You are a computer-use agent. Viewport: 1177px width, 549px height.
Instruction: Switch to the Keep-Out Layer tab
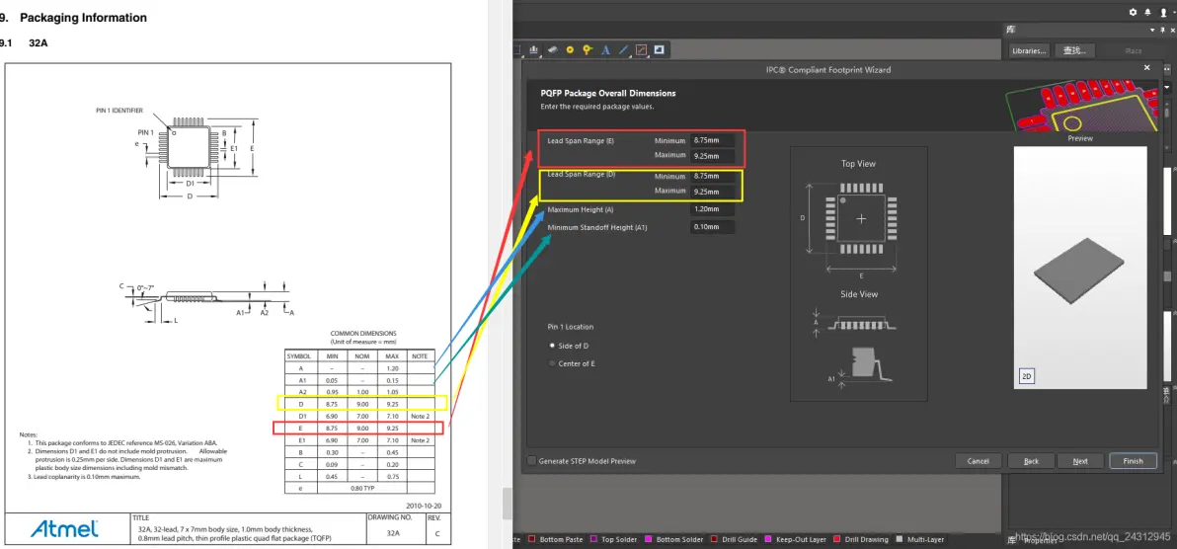pos(798,539)
